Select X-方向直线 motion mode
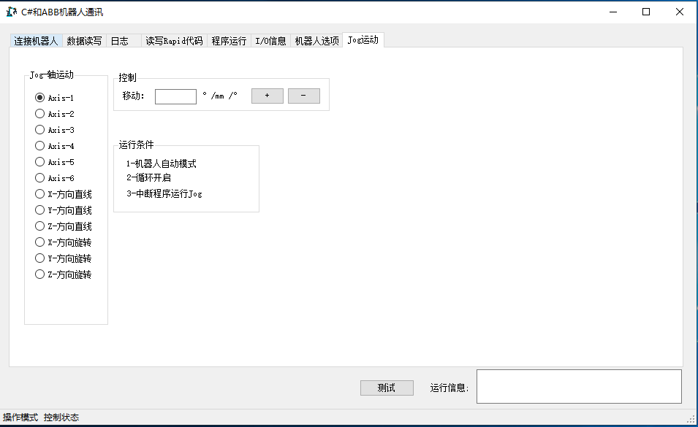This screenshot has height=427, width=698. [39, 193]
